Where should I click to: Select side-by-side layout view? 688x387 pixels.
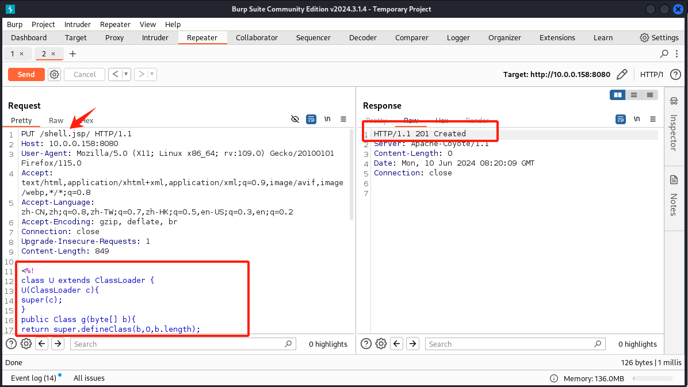pyautogui.click(x=617, y=95)
